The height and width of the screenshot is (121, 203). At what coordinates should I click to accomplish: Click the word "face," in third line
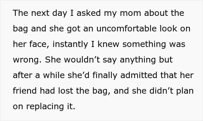(39, 44)
